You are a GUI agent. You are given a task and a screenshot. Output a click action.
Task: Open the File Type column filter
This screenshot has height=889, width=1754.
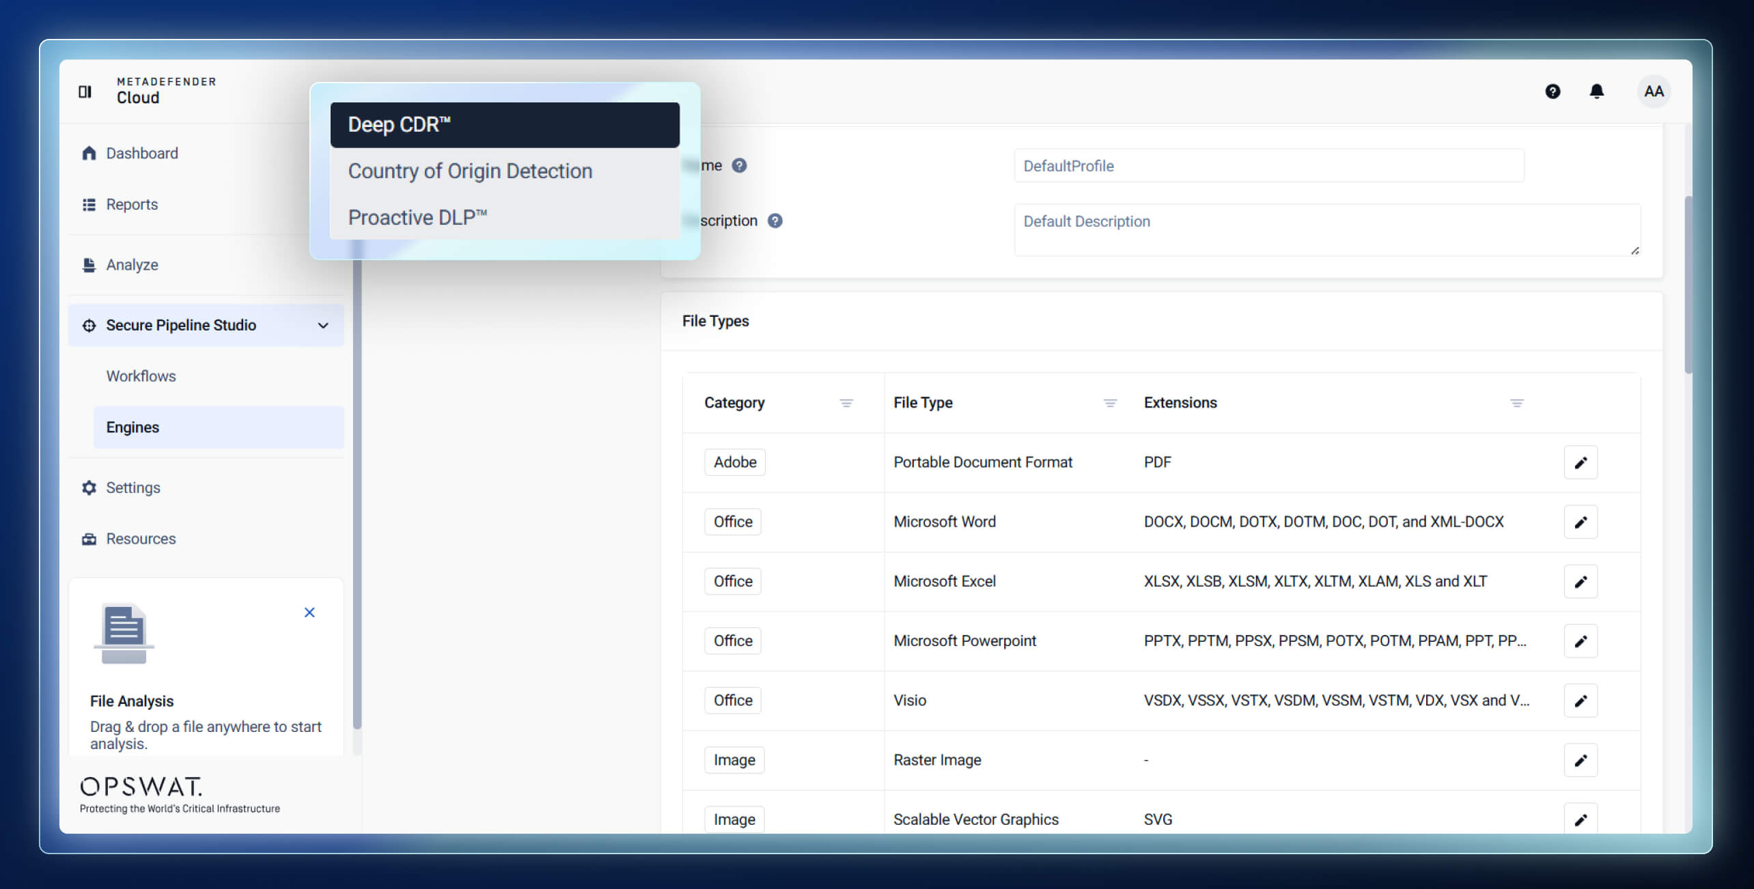pos(1110,403)
